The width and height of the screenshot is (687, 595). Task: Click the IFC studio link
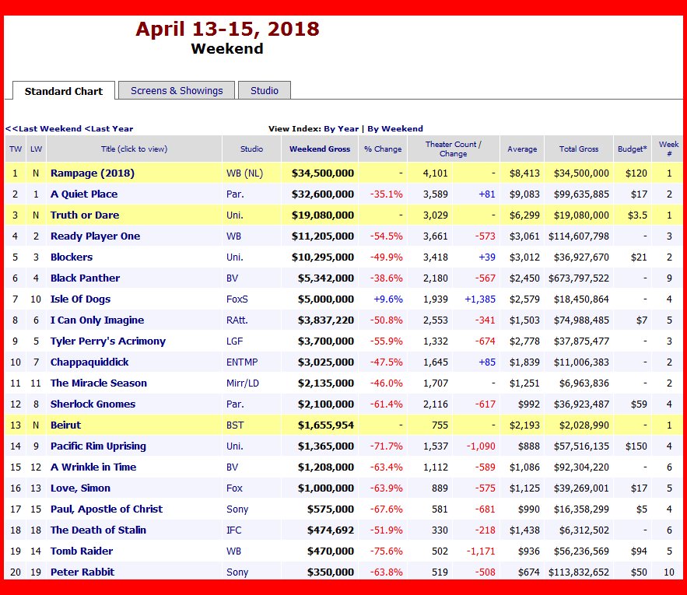[x=233, y=530]
